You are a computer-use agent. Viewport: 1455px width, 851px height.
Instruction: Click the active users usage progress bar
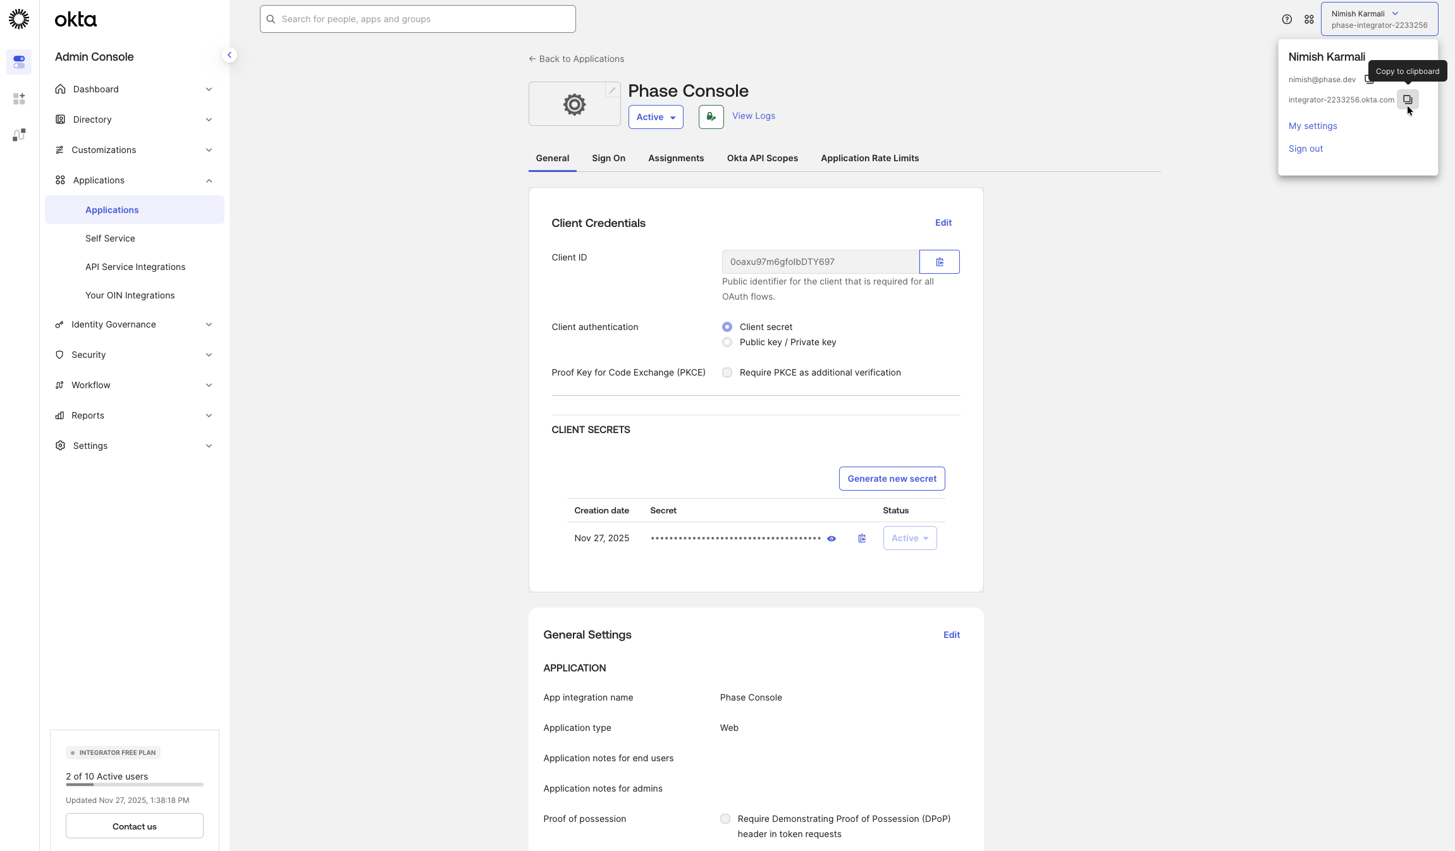pos(135,785)
